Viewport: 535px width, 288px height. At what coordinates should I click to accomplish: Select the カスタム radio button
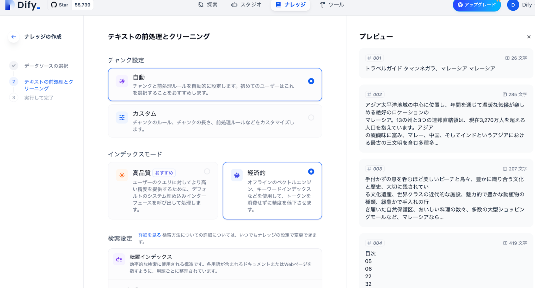311,118
